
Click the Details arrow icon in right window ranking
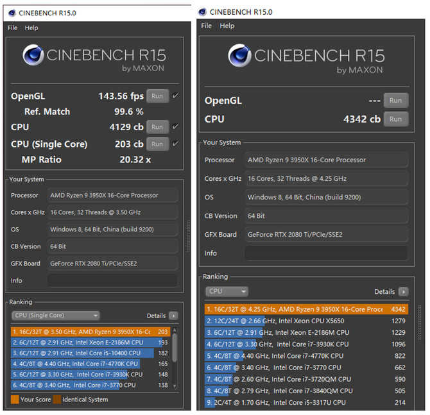tap(403, 291)
